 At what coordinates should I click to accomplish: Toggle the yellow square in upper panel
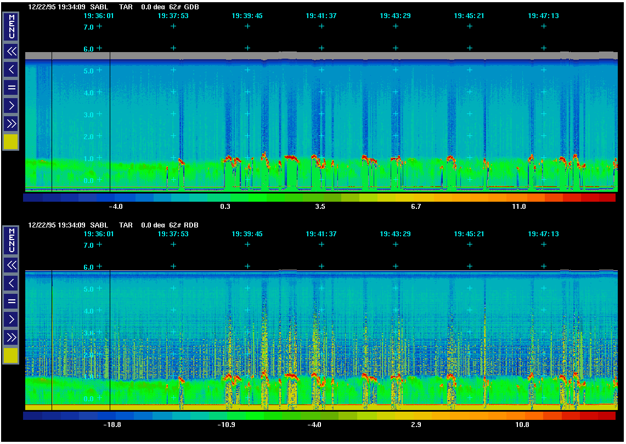[11, 142]
